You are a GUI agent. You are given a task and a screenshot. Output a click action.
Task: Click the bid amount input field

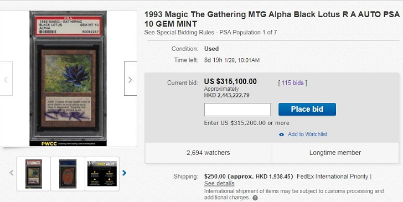237,110
